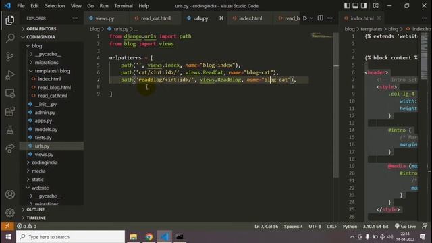
Task: Collapse the CODINGINDIA root folder
Action: point(40,37)
